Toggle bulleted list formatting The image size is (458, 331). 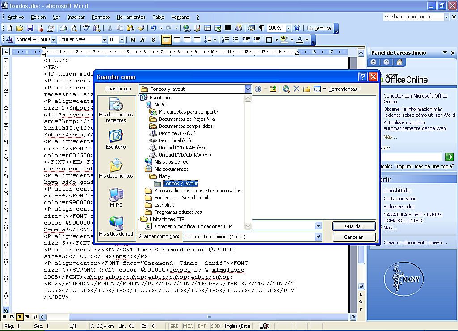click(x=235, y=40)
